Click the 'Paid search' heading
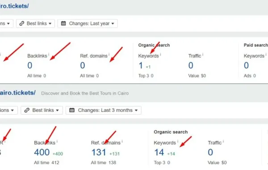Image resolution: width=268 pixels, height=170 pixels. pyautogui.click(x=256, y=45)
